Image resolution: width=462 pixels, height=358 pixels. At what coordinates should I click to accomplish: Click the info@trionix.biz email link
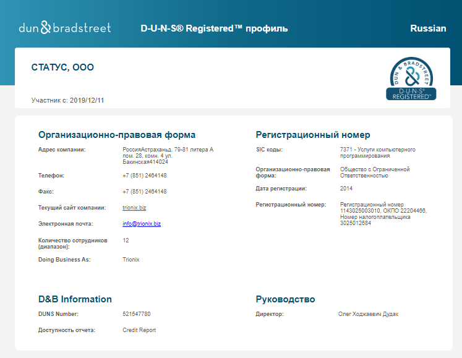(x=142, y=224)
